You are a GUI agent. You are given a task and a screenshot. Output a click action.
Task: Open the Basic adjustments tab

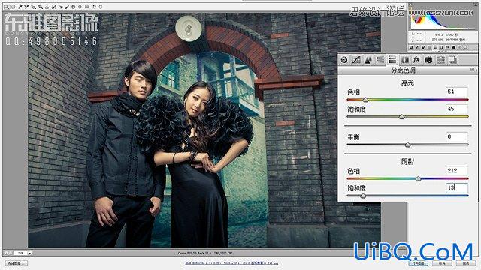tap(344, 60)
